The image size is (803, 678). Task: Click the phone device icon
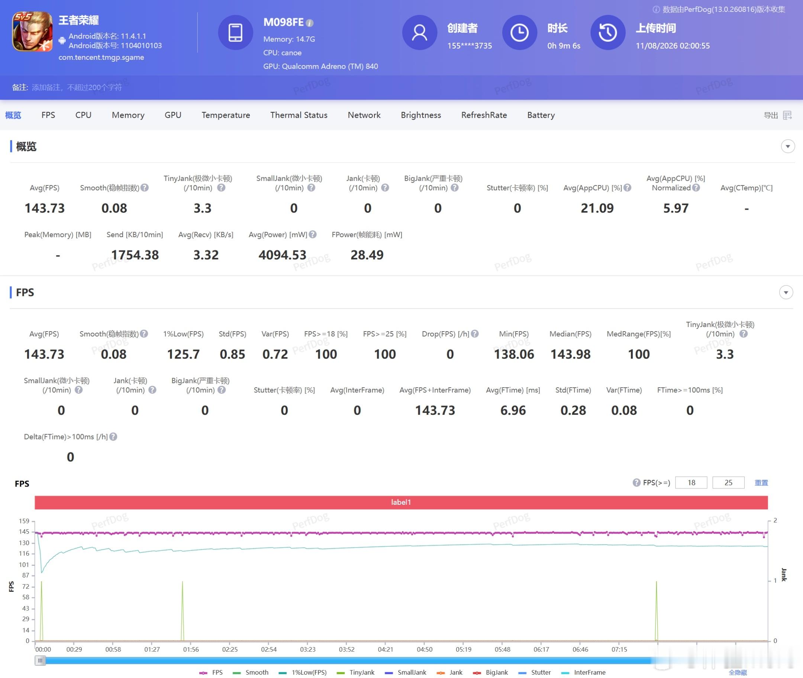235,32
